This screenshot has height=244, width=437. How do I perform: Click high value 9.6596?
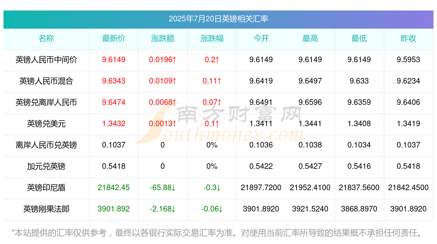click(310, 102)
